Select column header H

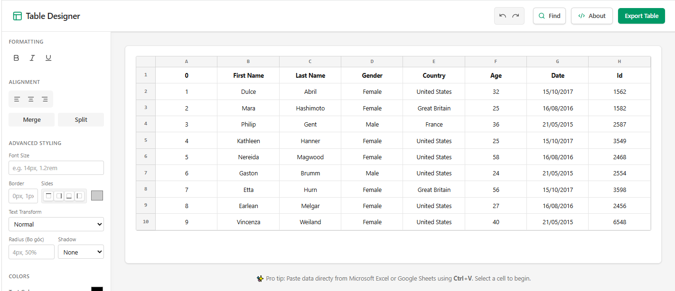click(619, 62)
